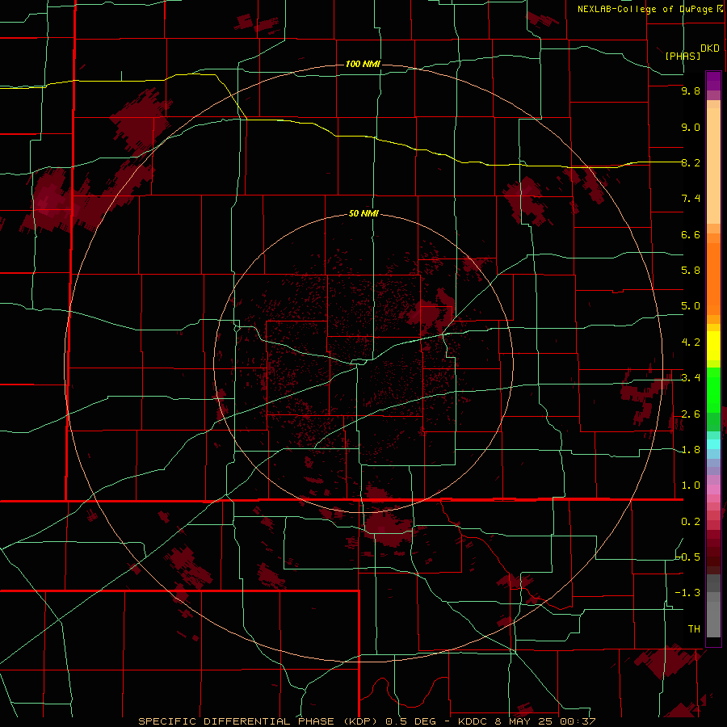Click the 8.2 scale value
This screenshot has width=727, height=727.
pos(691,162)
